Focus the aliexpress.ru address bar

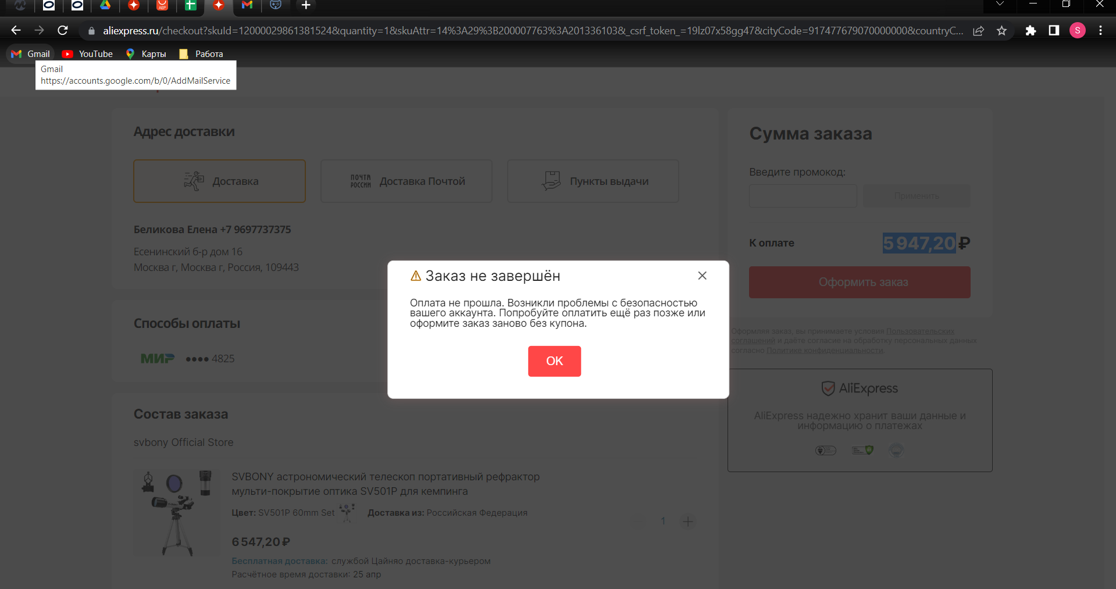point(532,31)
